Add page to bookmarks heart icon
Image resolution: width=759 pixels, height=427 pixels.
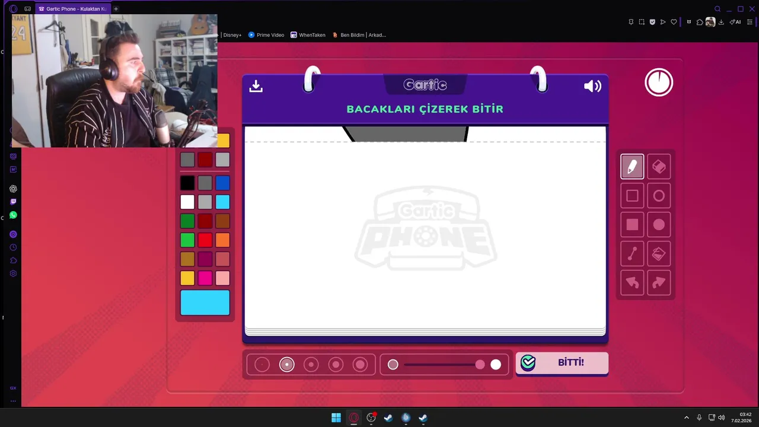coord(674,22)
